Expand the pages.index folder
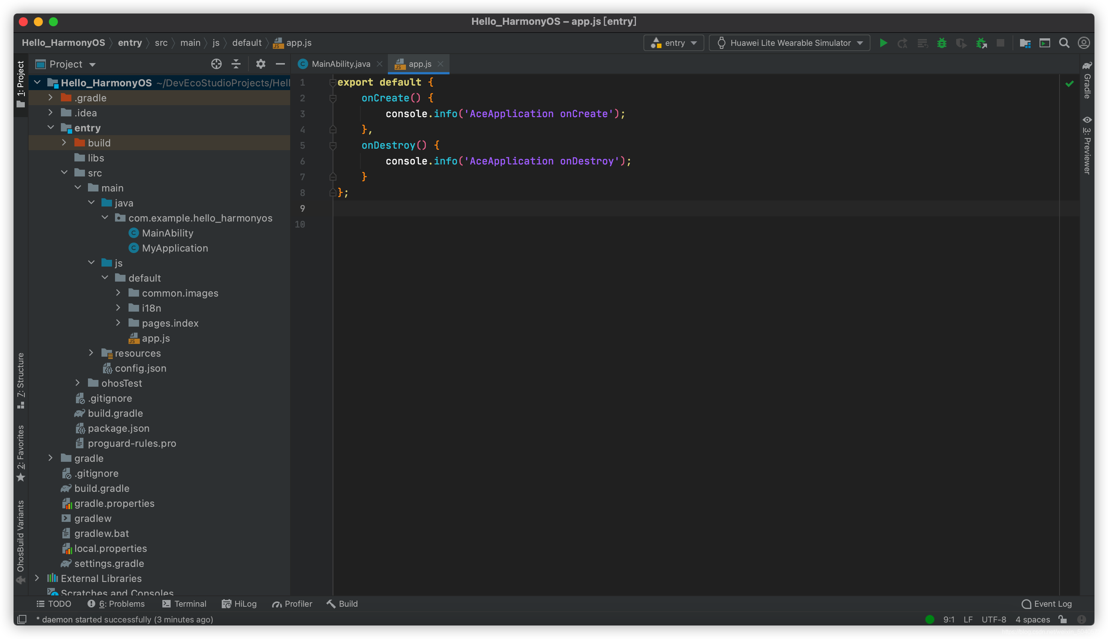This screenshot has width=1108, height=639. (118, 323)
